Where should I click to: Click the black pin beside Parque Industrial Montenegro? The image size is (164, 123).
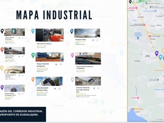[2, 31]
